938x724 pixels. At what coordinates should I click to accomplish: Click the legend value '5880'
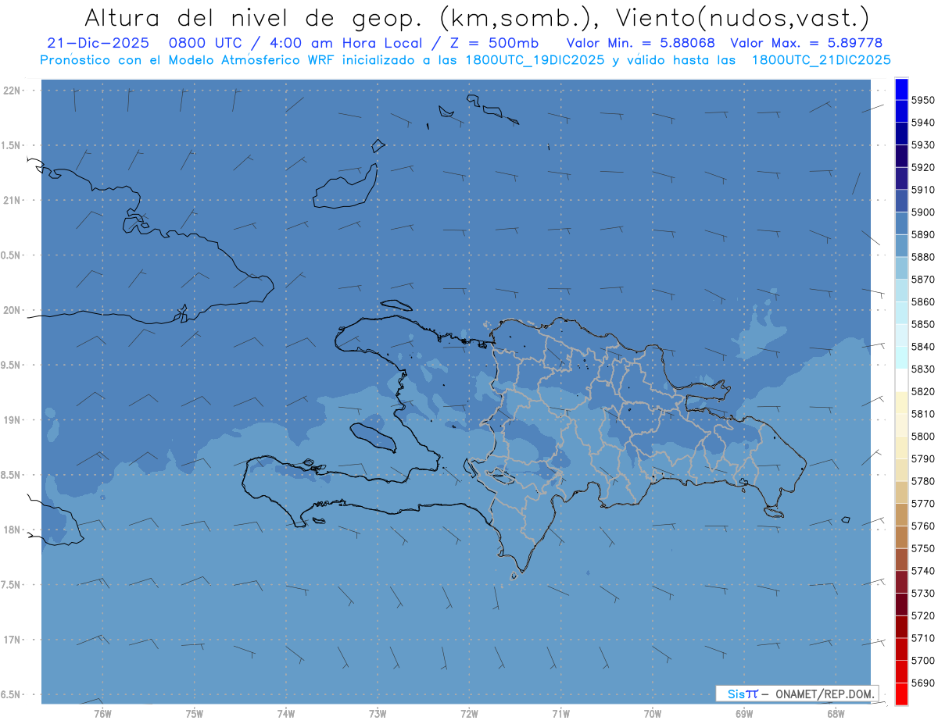pos(922,257)
